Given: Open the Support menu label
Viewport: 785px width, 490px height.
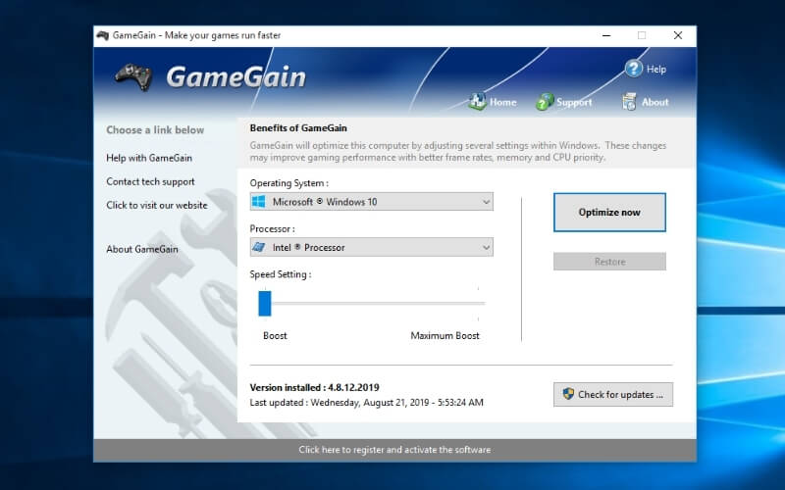Looking at the screenshot, I should (x=574, y=102).
